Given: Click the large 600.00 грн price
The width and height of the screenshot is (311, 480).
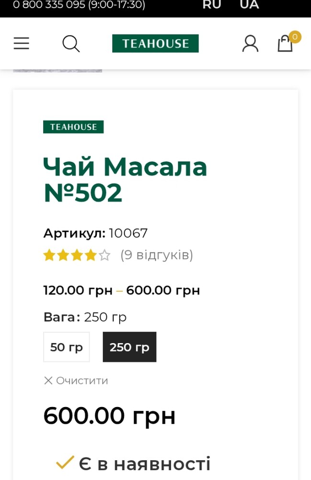Looking at the screenshot, I should [x=109, y=416].
